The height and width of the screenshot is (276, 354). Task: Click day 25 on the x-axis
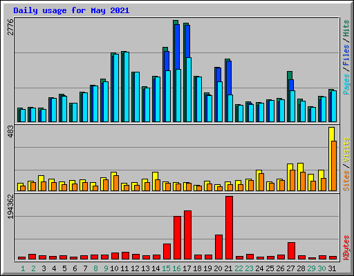[x=270, y=268]
